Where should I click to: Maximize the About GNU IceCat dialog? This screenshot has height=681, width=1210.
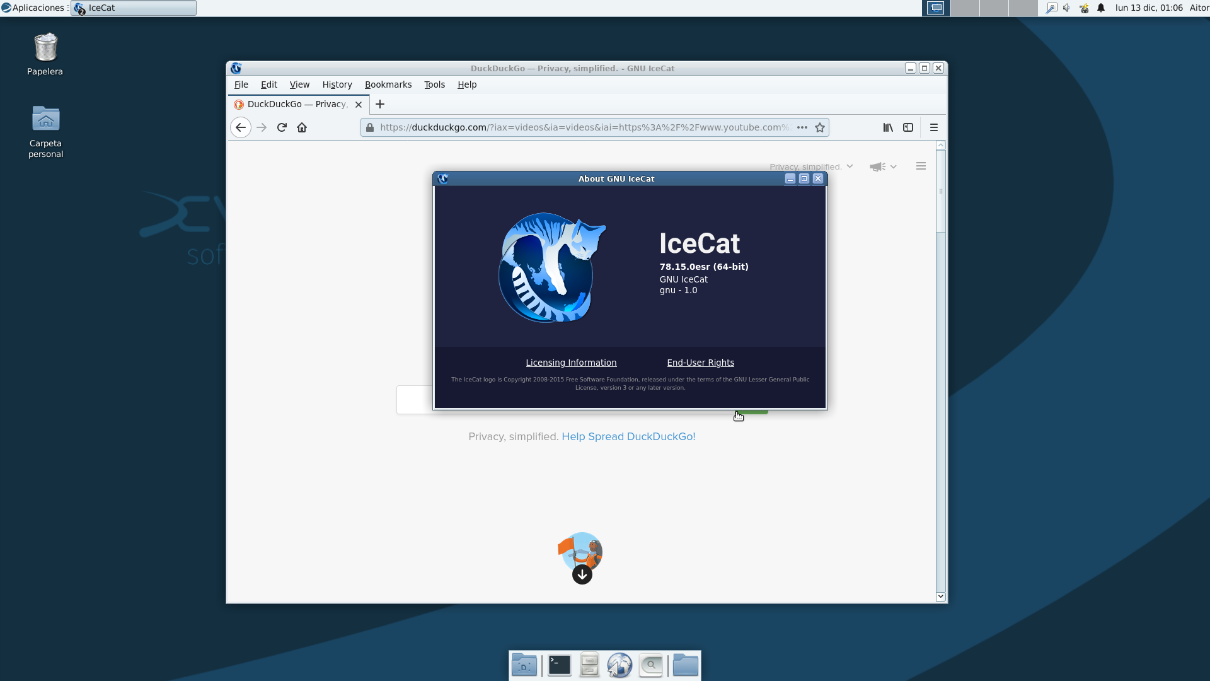coord(804,178)
